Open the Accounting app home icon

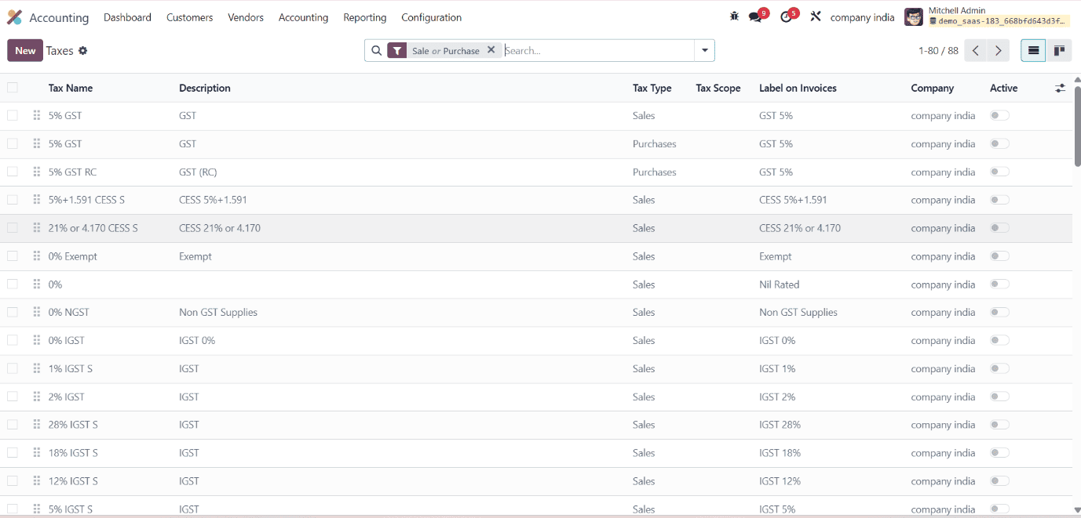14,17
